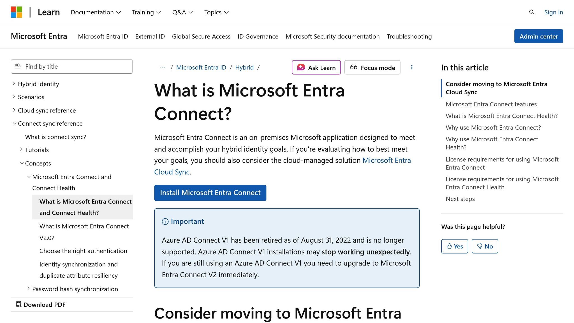Click the filter icon in Find by title

(x=18, y=66)
